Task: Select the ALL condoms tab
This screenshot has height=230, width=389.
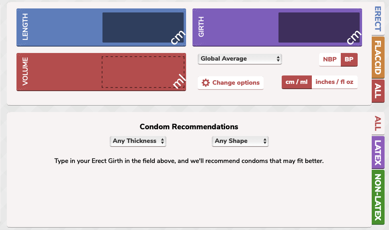Action: tap(378, 123)
